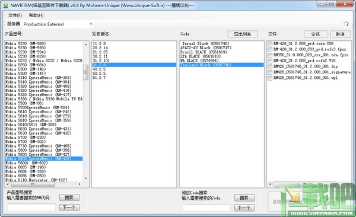Tick checkbox for RM-428_31.2.008_prd.rofs2.V18 file
The width and height of the screenshot is (356, 217).
270,61
